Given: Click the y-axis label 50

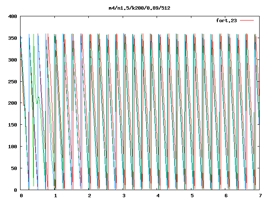Looking at the screenshot, I should [14, 168].
